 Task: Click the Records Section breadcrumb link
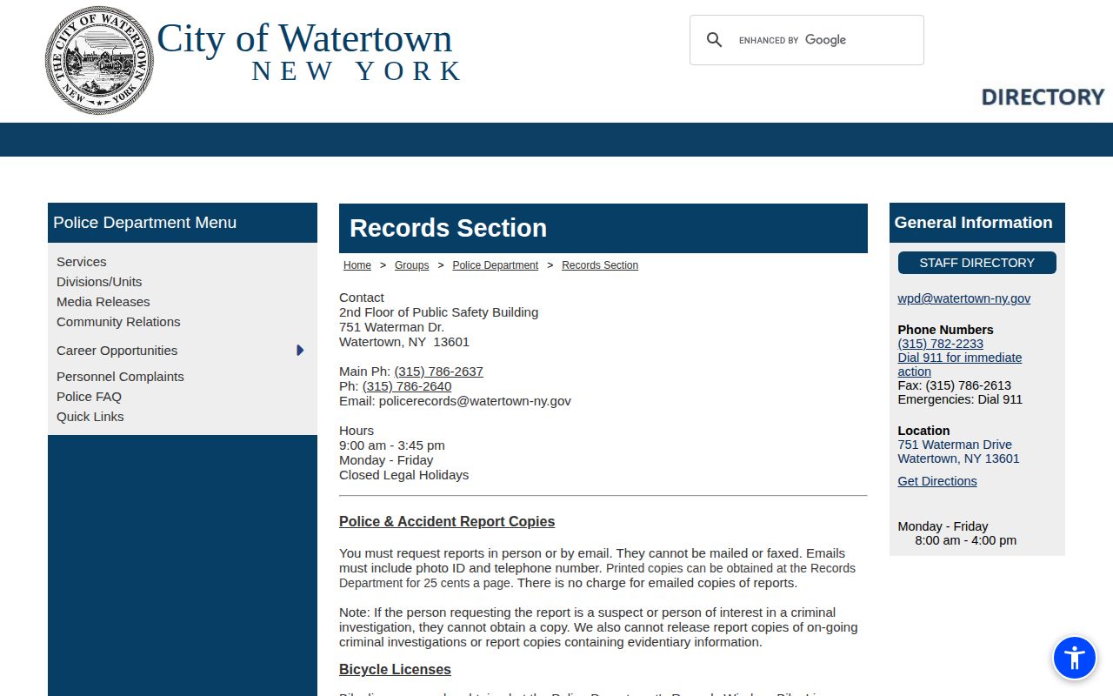600,265
